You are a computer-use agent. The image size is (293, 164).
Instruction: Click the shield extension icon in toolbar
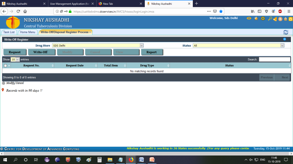point(266,11)
